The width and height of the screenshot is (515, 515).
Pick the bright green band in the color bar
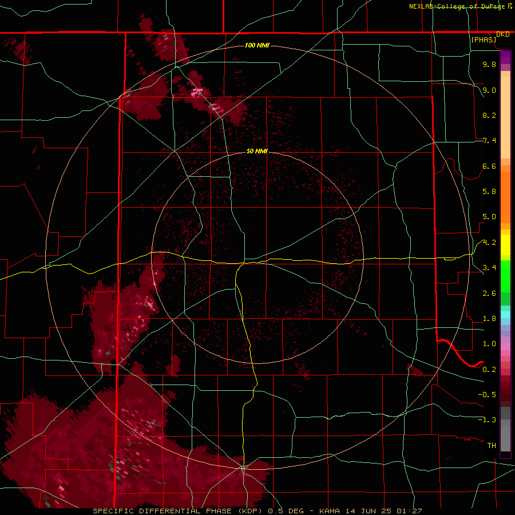505,278
